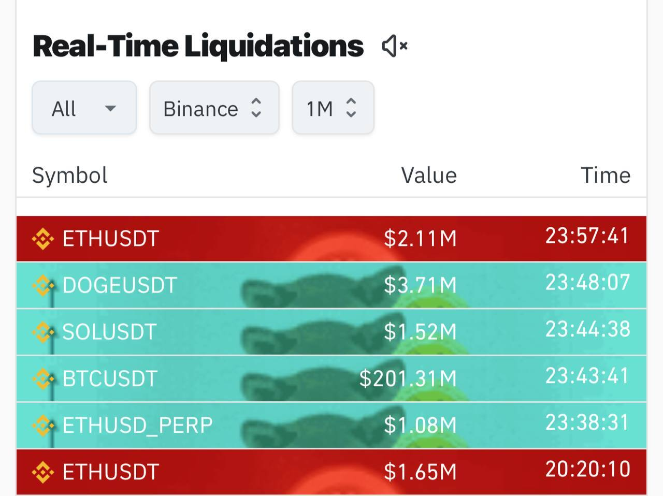
Task: Sort by the Symbol column header
Action: pyautogui.click(x=70, y=176)
